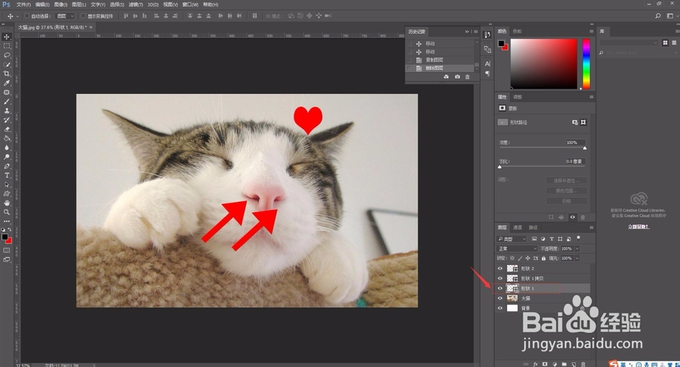Click the history panel trash icon

(x=467, y=77)
